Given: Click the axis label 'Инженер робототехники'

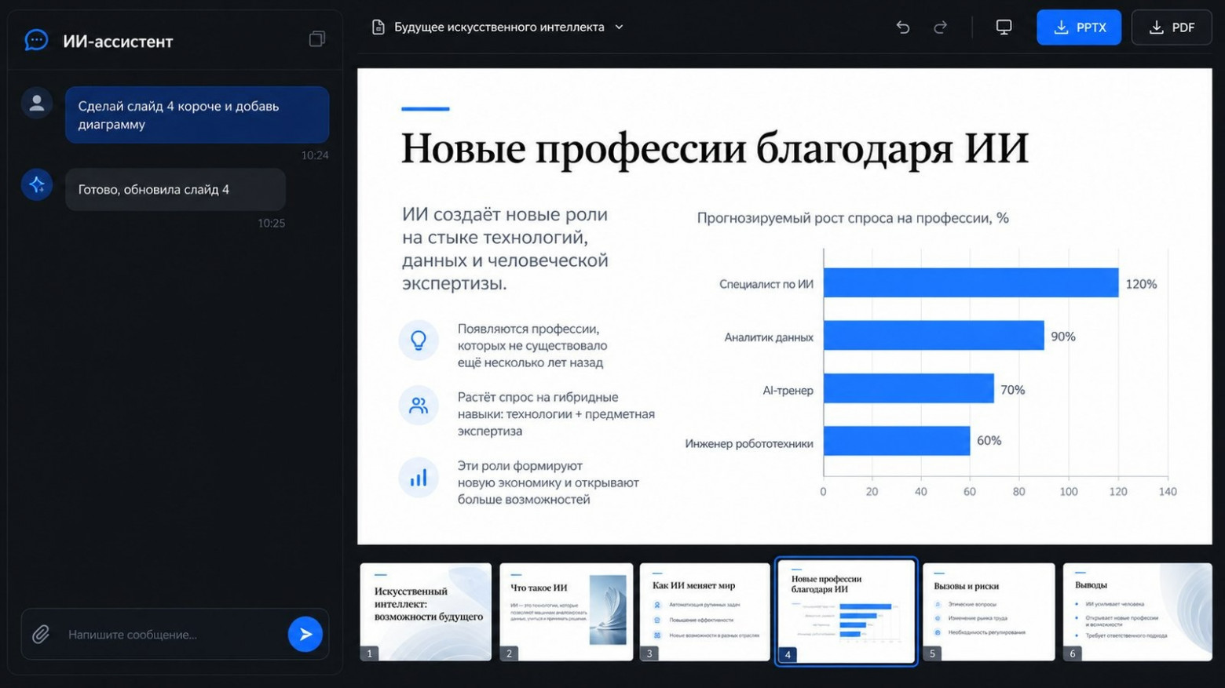Looking at the screenshot, I should point(749,443).
